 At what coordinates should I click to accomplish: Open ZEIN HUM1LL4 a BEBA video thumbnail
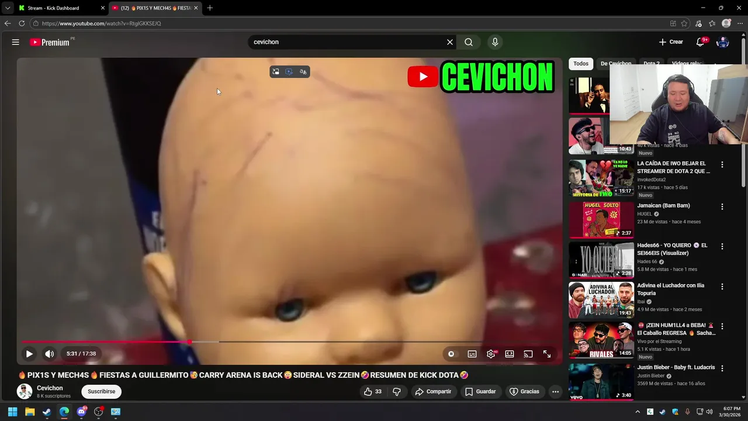click(601, 340)
